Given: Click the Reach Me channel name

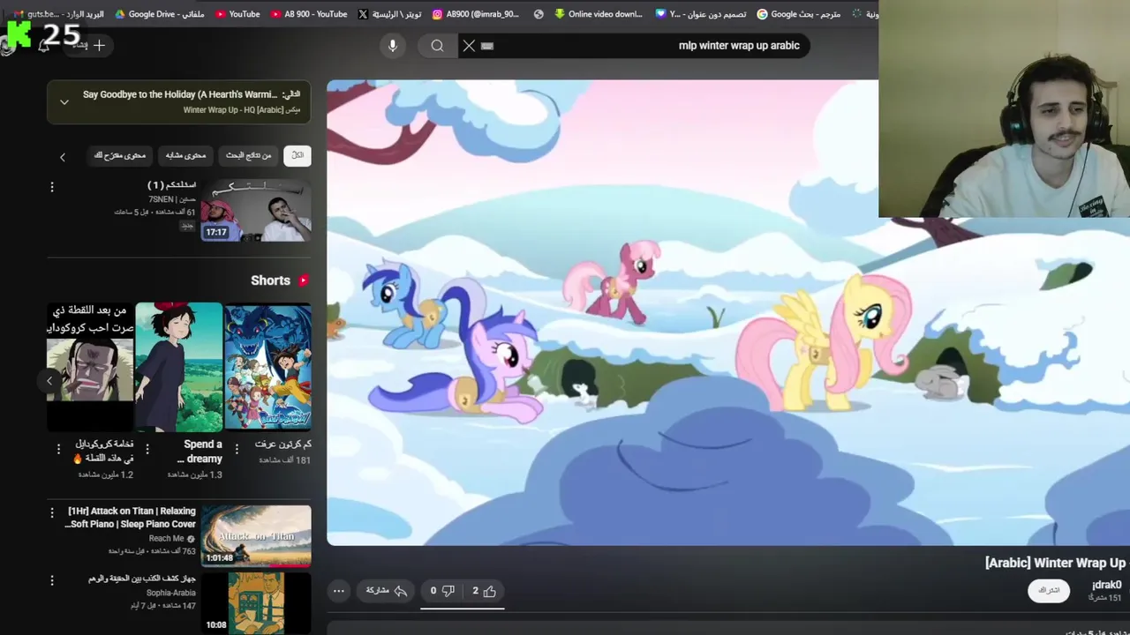Looking at the screenshot, I should tap(166, 538).
